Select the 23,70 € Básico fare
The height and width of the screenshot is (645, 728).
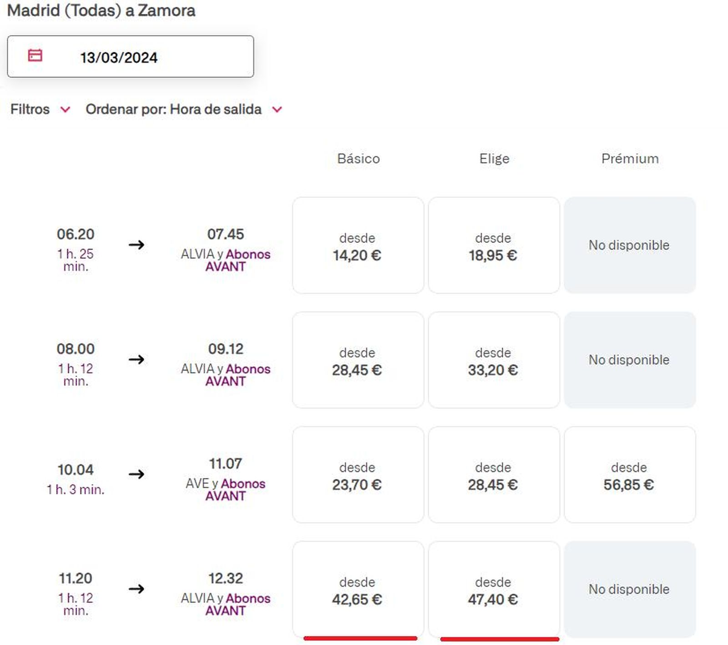pyautogui.click(x=358, y=475)
